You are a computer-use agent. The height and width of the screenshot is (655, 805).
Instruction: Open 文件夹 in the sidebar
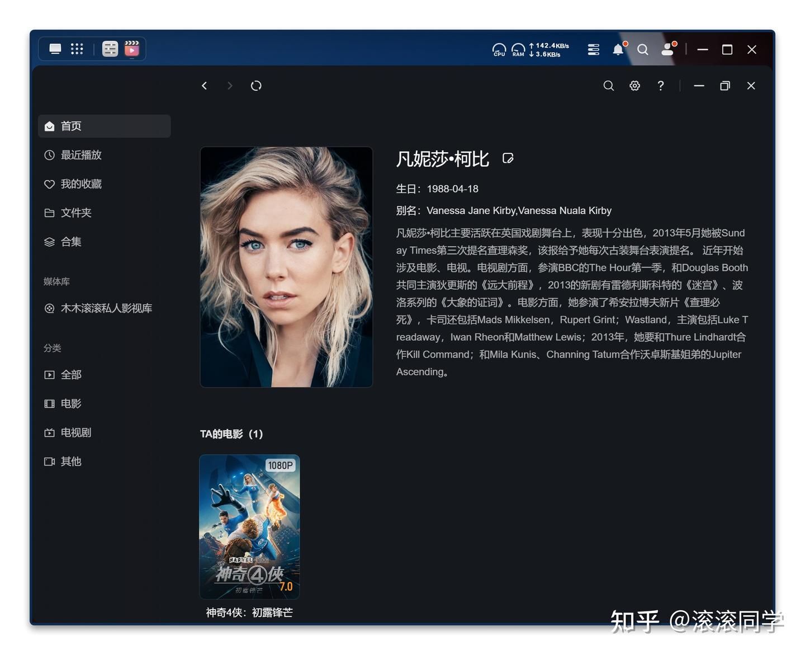(105, 213)
